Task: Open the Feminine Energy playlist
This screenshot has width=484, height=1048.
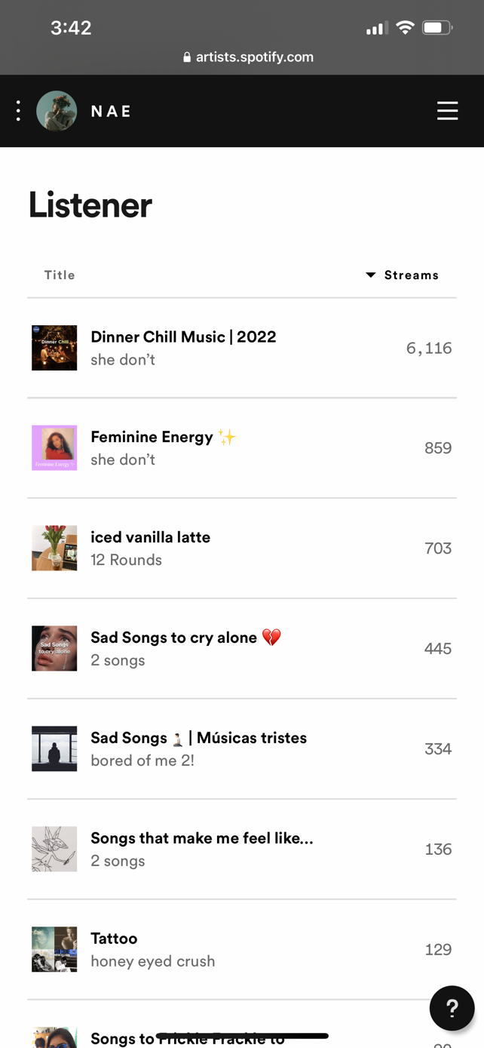Action: coord(152,437)
